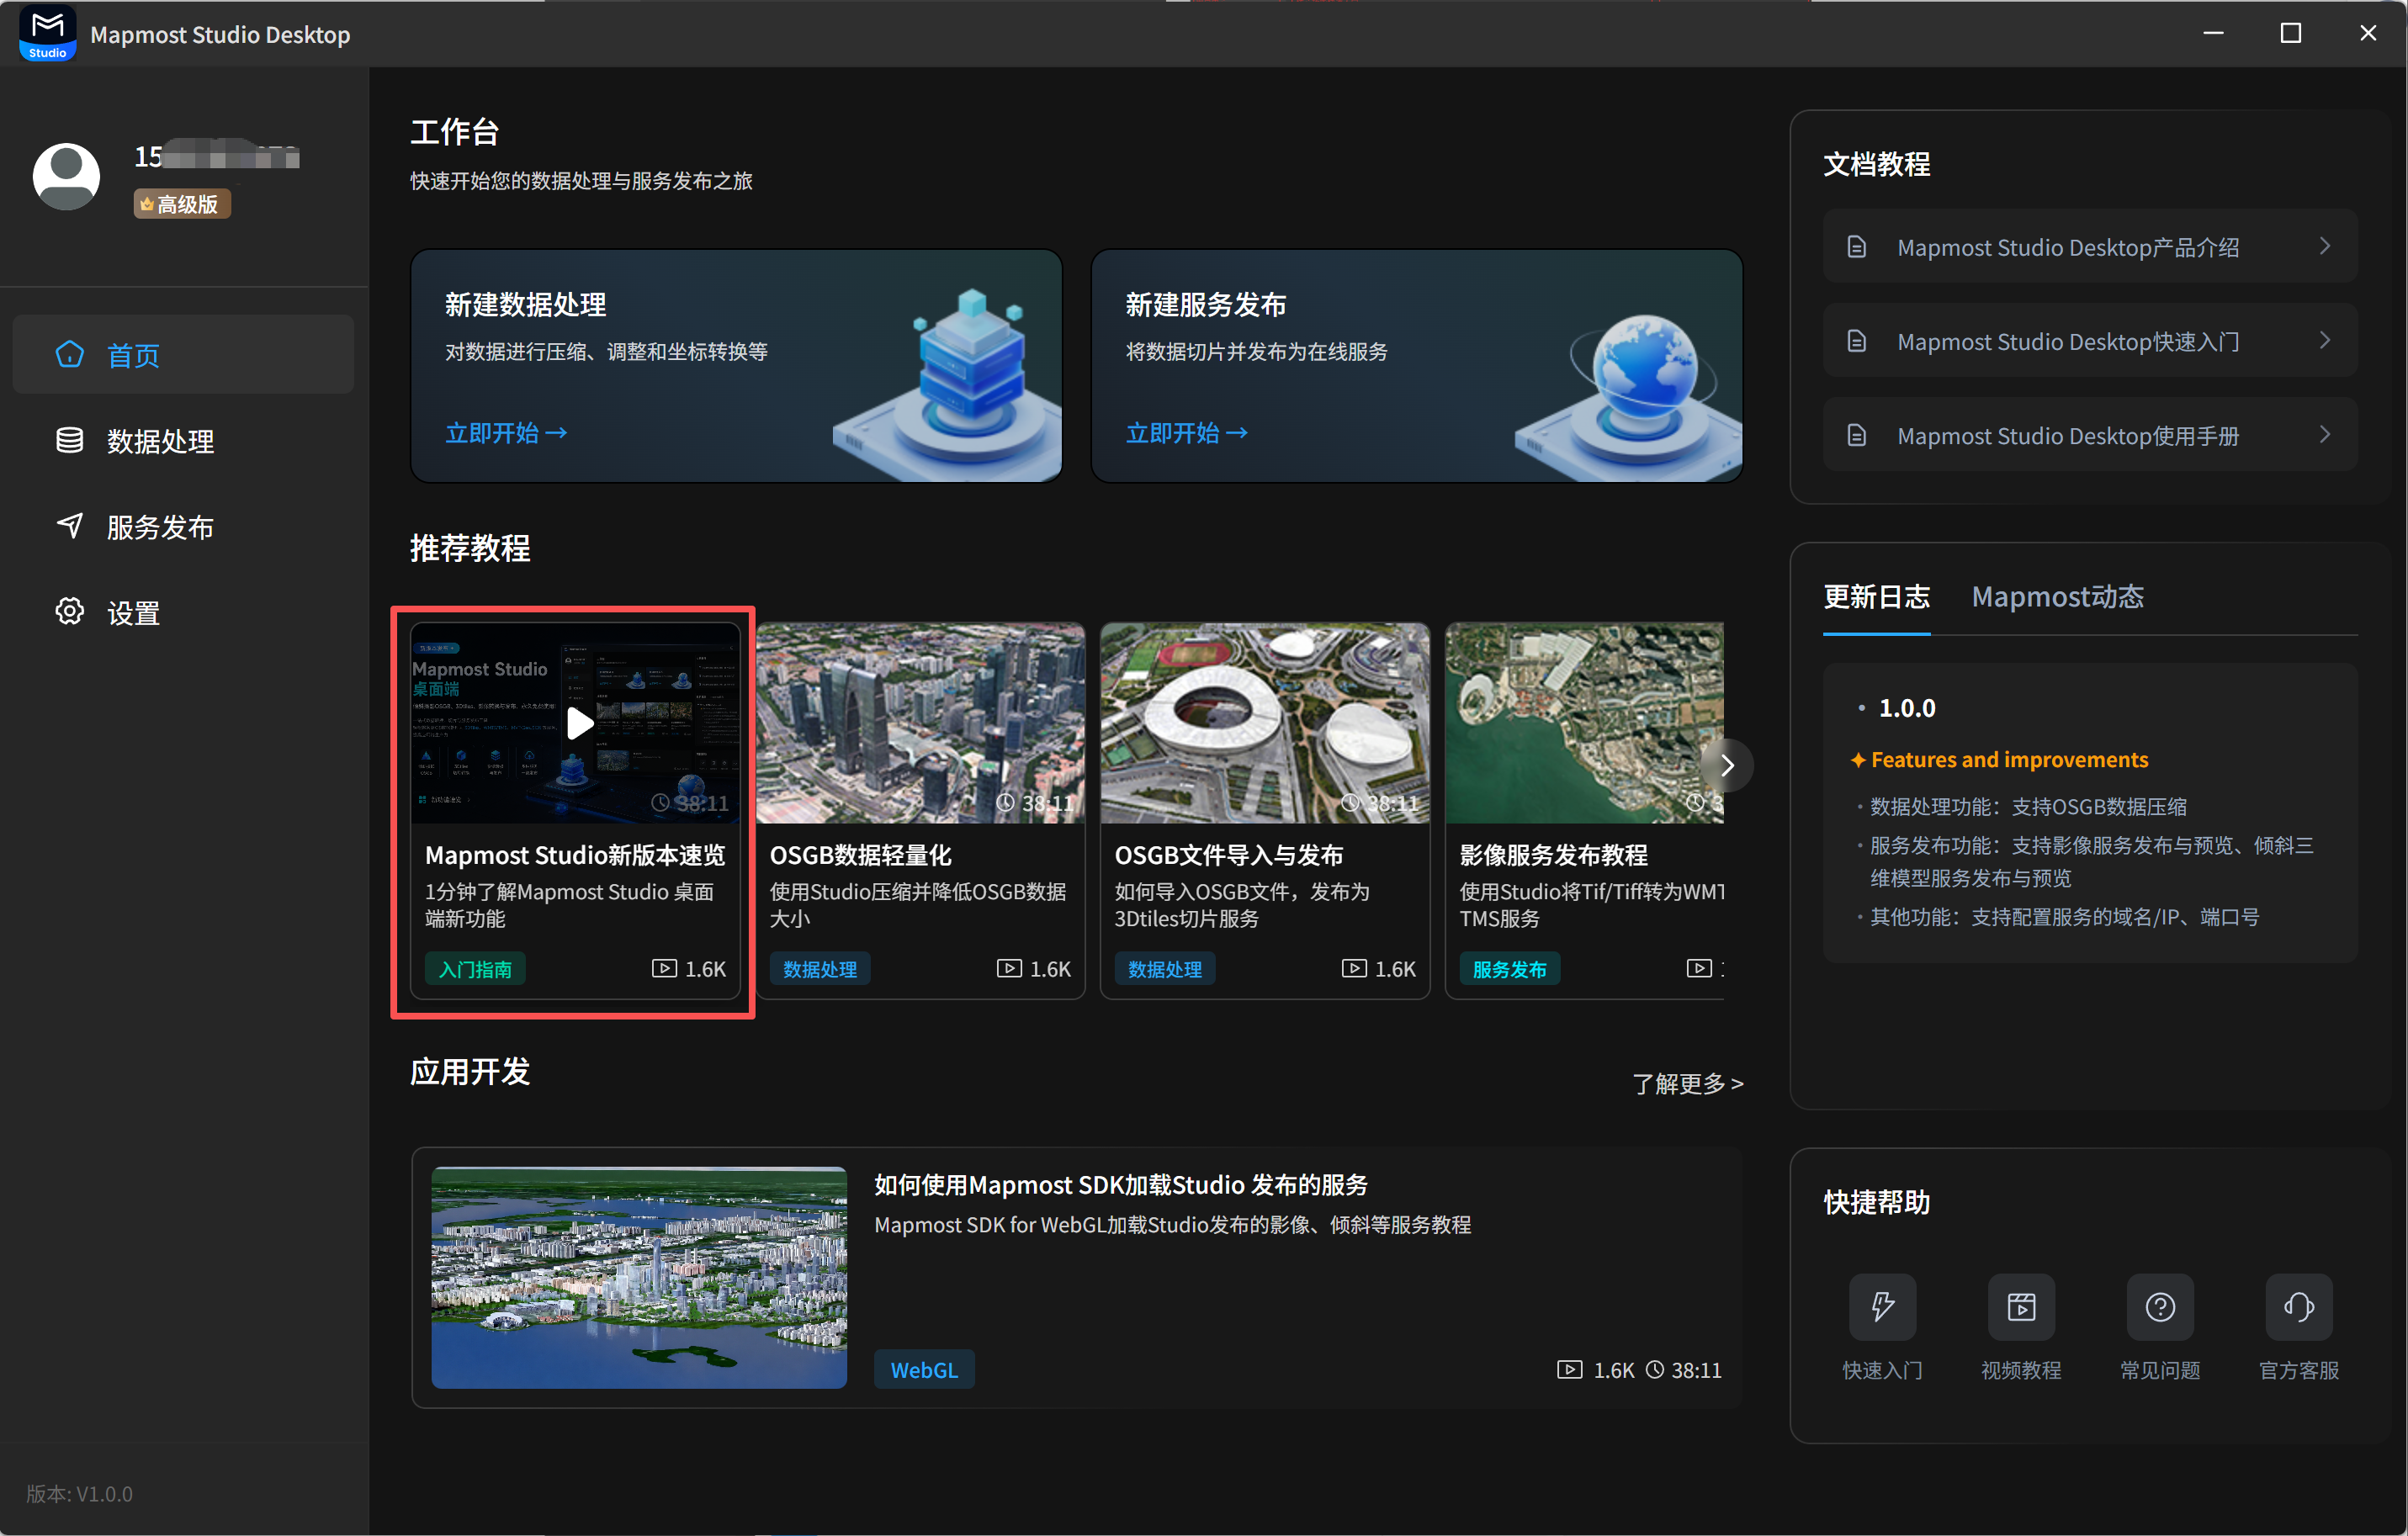Click version 1.0.0 in the changelog
The image size is (2408, 1536).
tap(1907, 708)
